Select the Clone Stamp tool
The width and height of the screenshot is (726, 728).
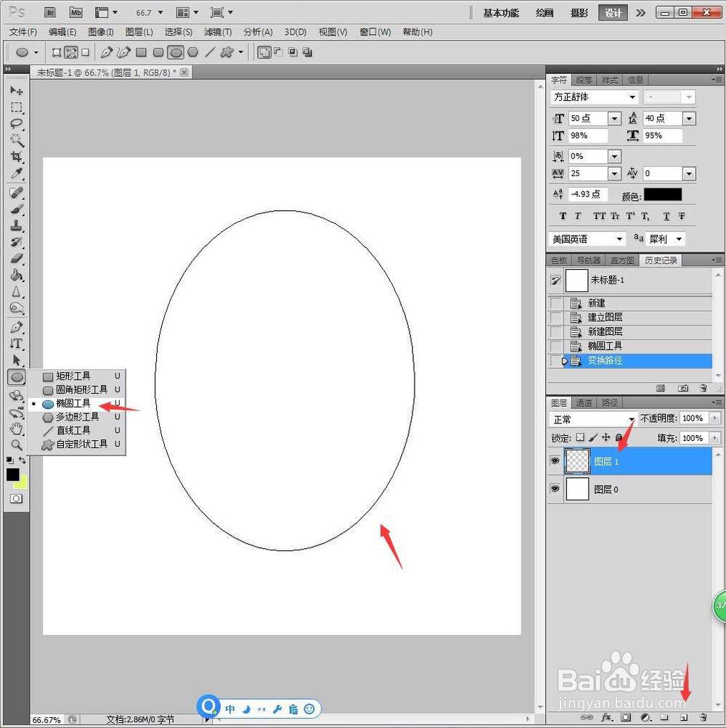point(16,226)
